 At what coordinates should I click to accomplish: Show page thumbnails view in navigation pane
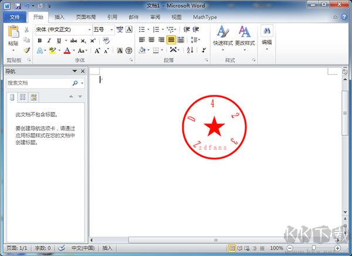[x=22, y=97]
